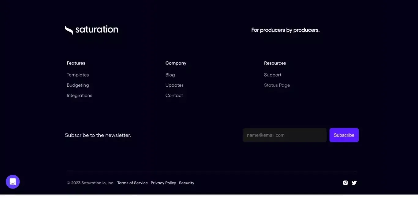
Task: View the Status Page link
Action: (x=277, y=85)
